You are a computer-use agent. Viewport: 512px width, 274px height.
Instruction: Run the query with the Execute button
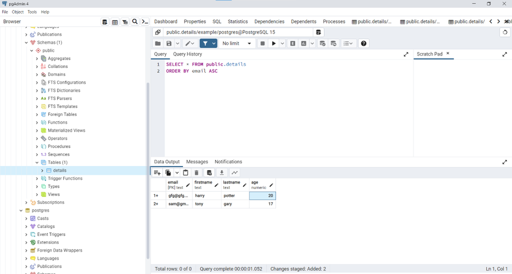coord(274,43)
